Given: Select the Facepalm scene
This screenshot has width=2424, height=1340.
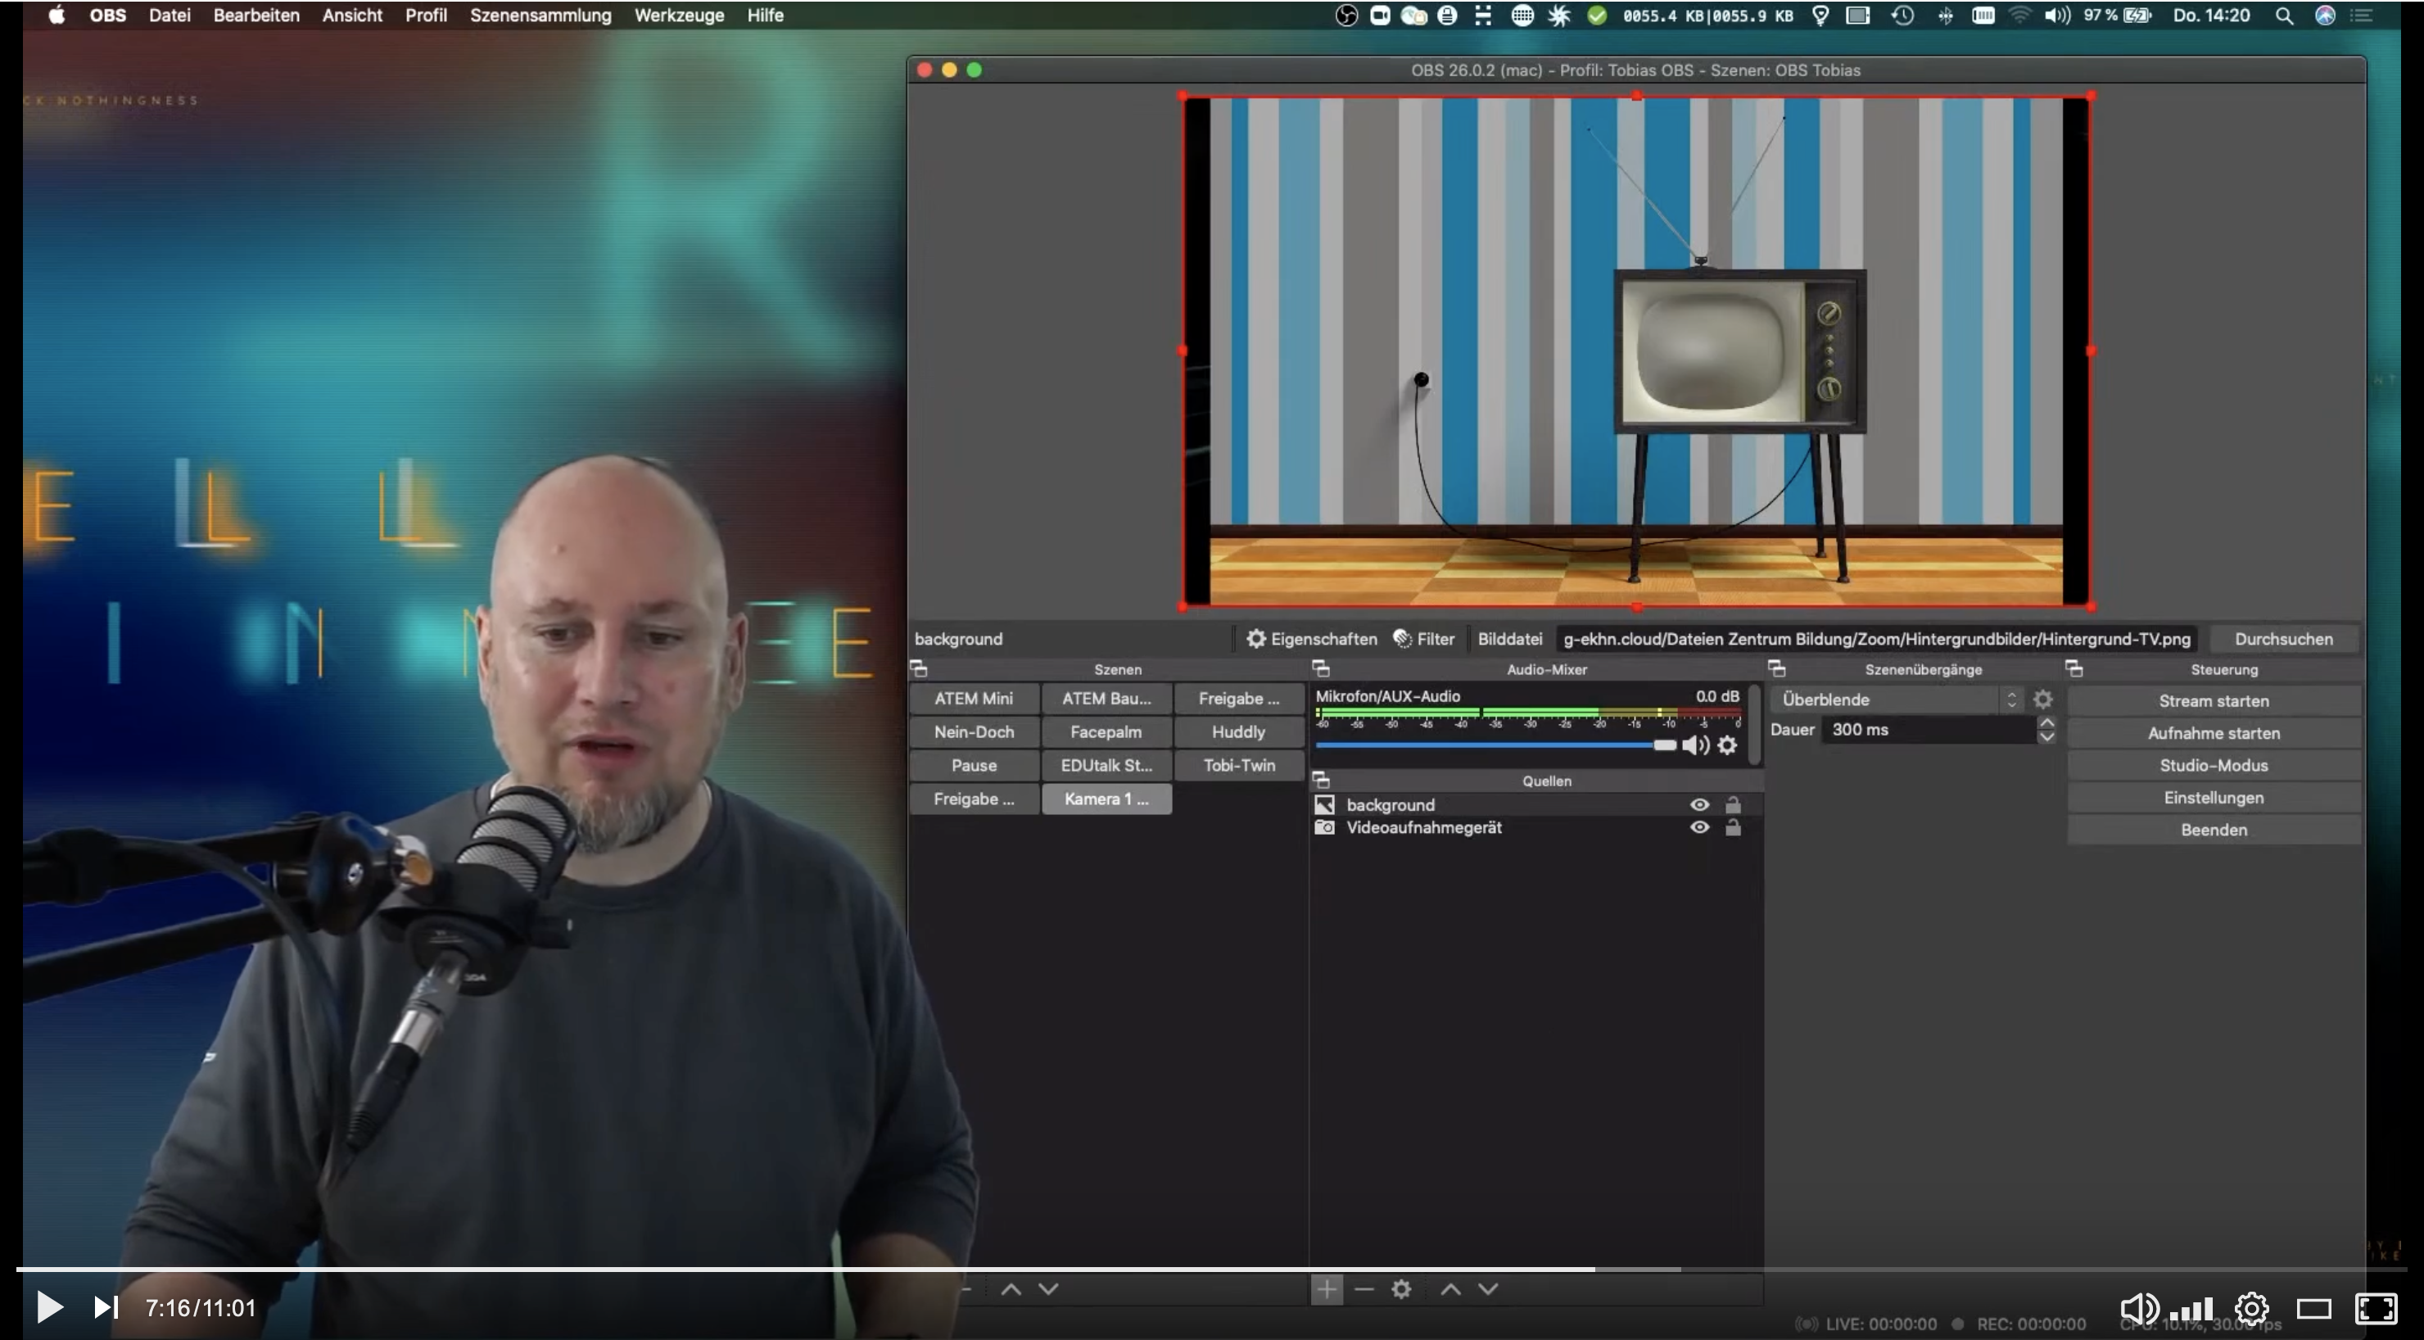Looking at the screenshot, I should point(1106,732).
